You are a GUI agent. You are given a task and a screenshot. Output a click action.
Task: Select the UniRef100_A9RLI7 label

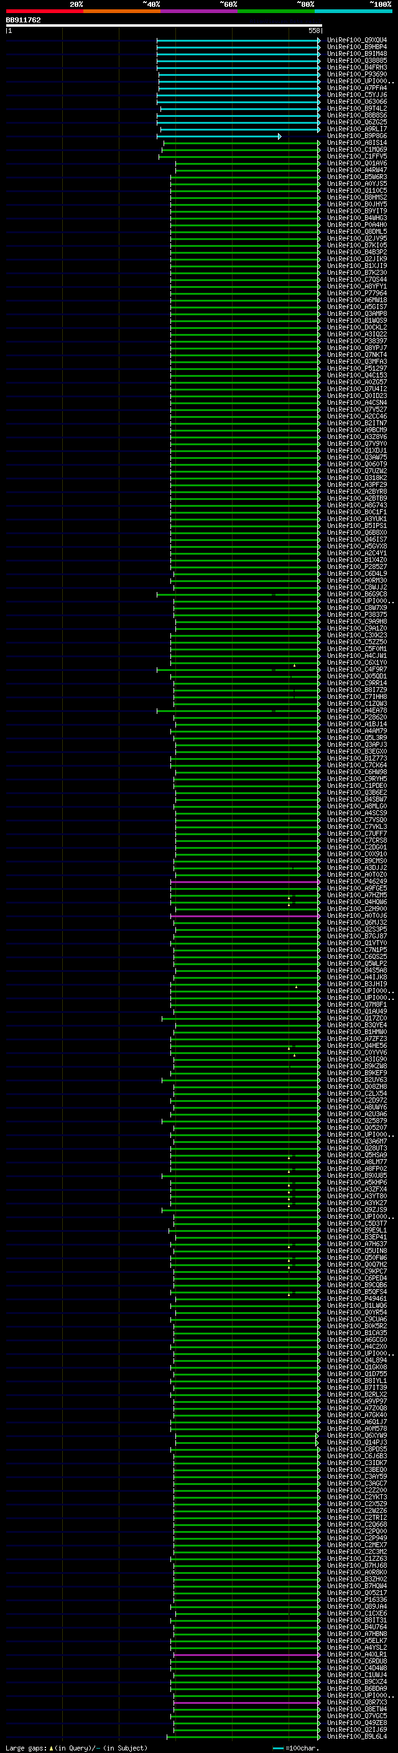(x=356, y=129)
